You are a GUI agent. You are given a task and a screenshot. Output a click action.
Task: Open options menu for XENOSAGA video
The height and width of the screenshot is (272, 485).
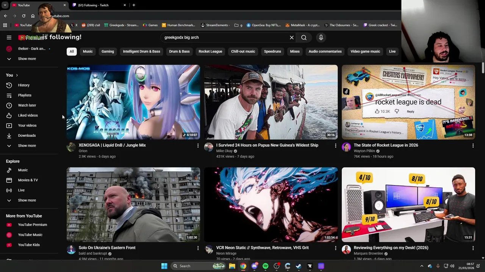198,145
